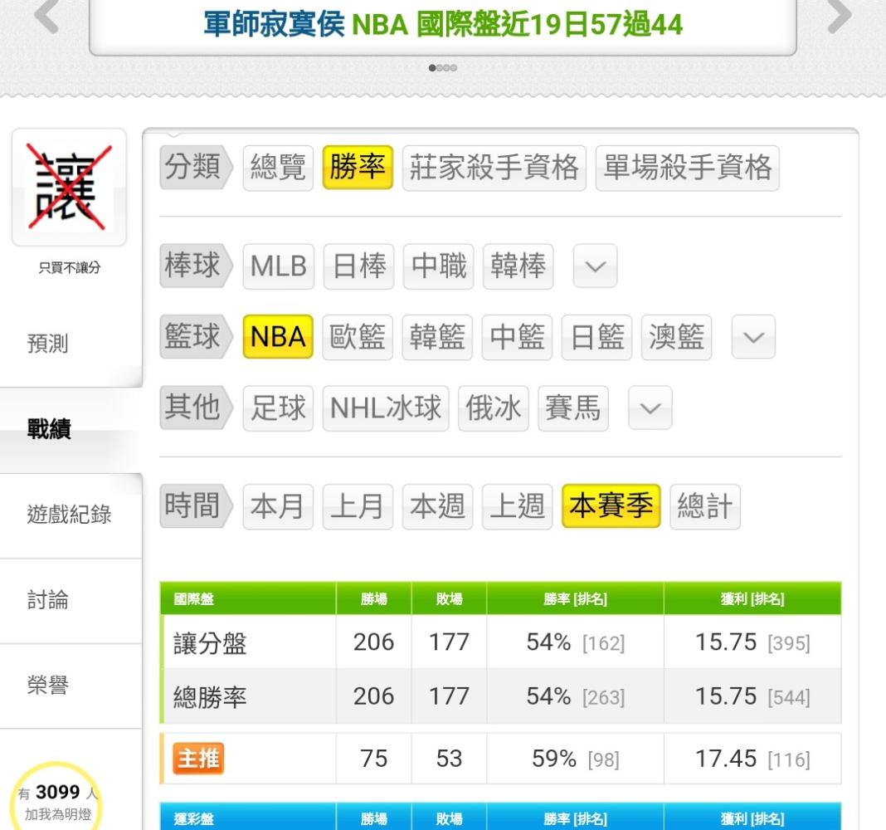Select the NBA basketball filter
Viewport: 886px width, 830px height.
point(278,337)
